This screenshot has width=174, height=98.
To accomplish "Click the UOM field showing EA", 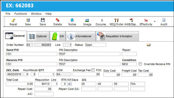I will [x=64, y=74].
